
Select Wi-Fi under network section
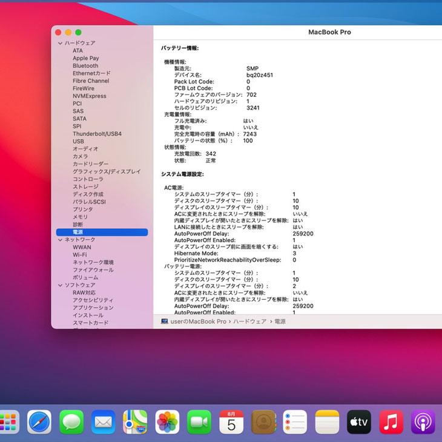pyautogui.click(x=79, y=255)
